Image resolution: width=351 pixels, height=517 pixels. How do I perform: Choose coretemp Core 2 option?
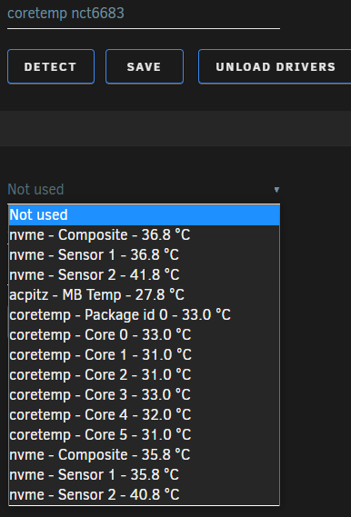(145, 375)
